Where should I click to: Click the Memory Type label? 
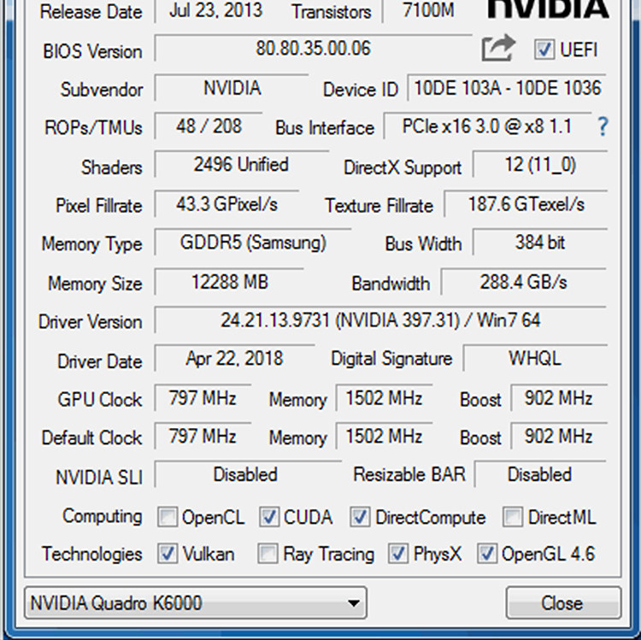(x=92, y=244)
